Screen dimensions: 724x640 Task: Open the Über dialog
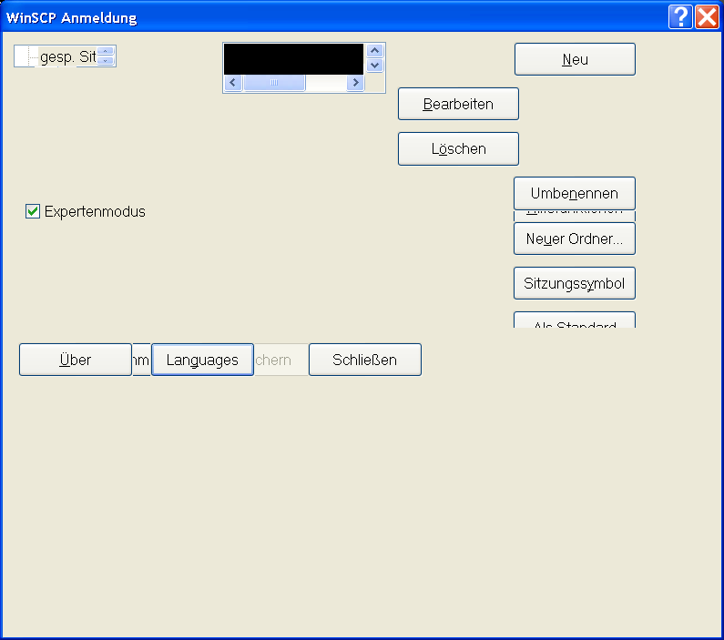(x=75, y=360)
